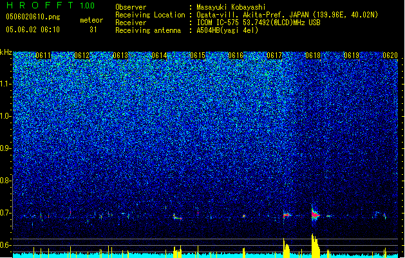Click the date stamp 05.06.02 06:10

(x=33, y=29)
